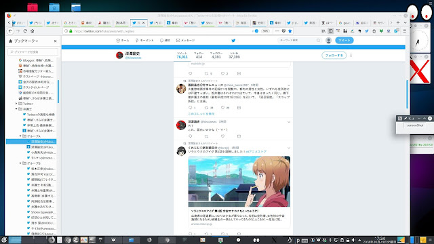Close the bookmarks sidebar
This screenshot has width=434, height=244.
tap(56, 41)
